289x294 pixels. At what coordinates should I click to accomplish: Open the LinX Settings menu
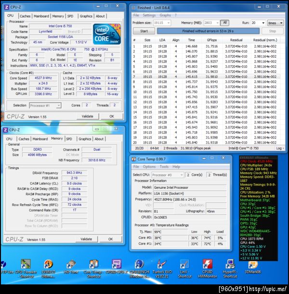[149, 15]
